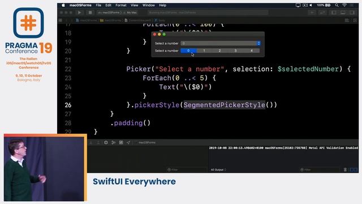Click the variables view Filter field
362x204 pixels.
[187, 169]
